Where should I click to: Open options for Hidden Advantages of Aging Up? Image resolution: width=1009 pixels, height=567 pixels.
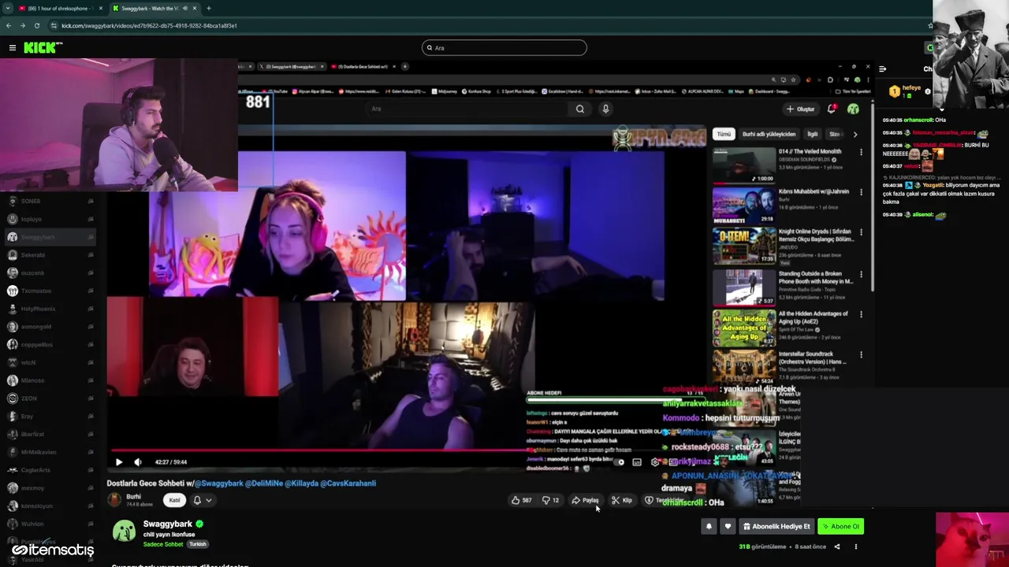[x=861, y=314]
